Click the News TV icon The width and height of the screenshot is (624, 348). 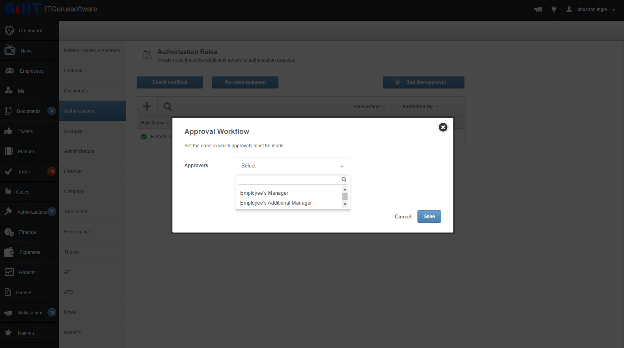(x=10, y=50)
